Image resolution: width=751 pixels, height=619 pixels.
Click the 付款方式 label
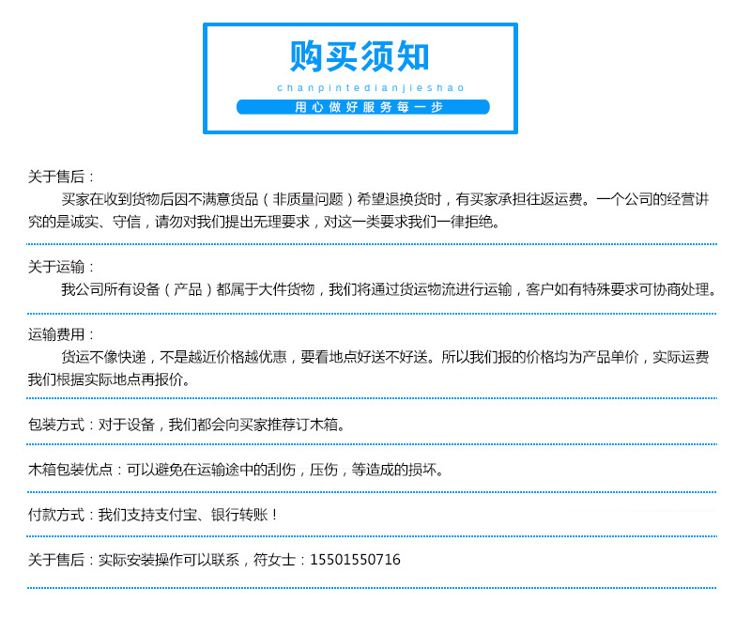pyautogui.click(x=56, y=515)
